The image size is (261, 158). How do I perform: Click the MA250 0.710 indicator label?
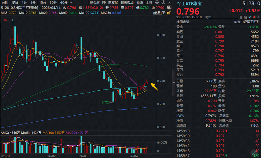[111, 13]
